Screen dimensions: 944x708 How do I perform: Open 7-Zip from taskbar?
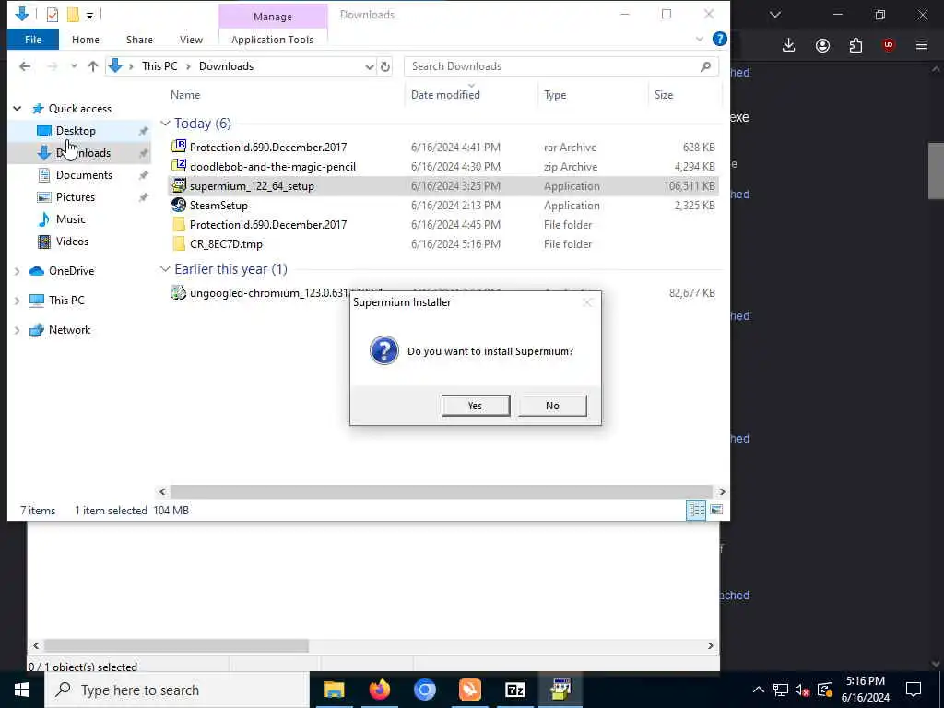(x=514, y=690)
